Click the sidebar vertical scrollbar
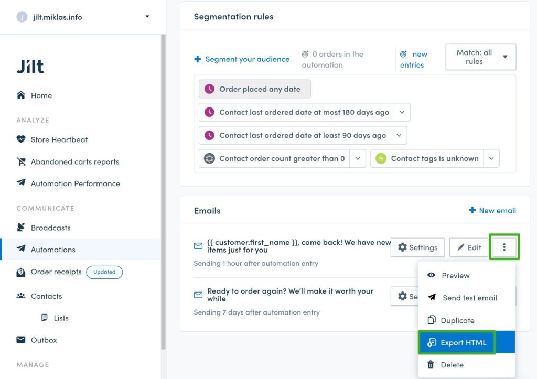The image size is (537, 379). coord(164,192)
